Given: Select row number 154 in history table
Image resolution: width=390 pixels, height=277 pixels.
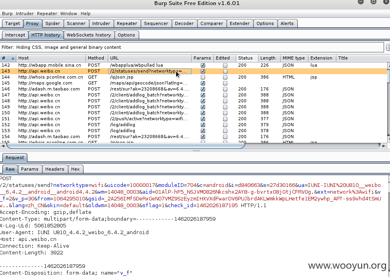Looking at the screenshot, I should 6,137.
